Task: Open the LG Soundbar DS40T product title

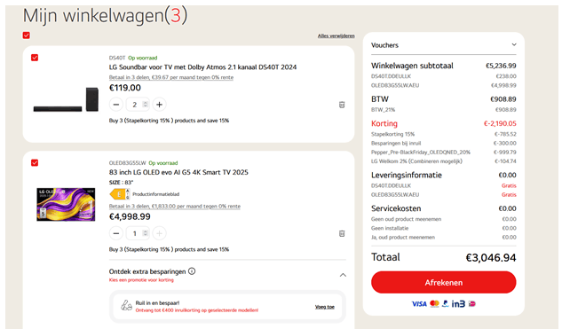Action: [202, 67]
